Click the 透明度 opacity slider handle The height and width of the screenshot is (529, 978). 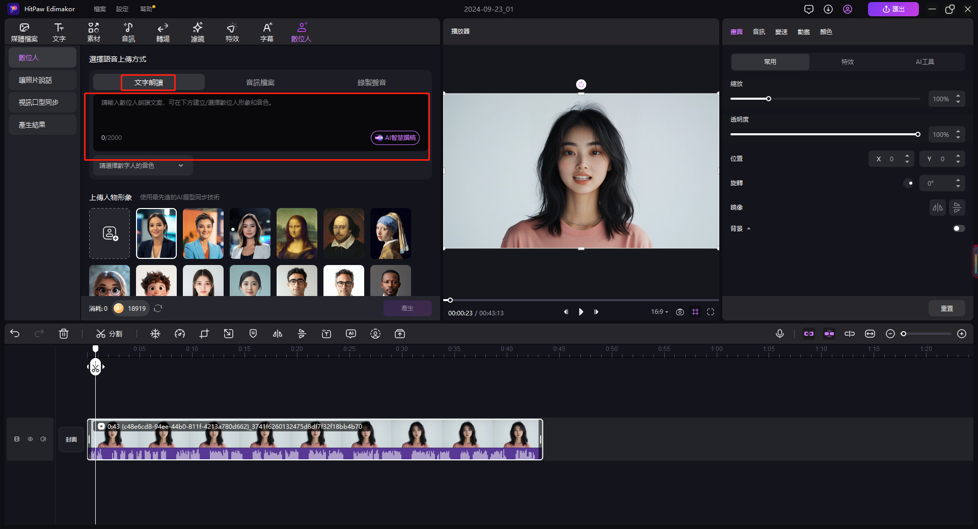point(917,134)
